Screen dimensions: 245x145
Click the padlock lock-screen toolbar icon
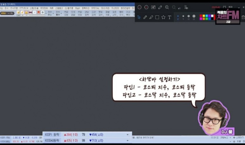coord(26,12)
